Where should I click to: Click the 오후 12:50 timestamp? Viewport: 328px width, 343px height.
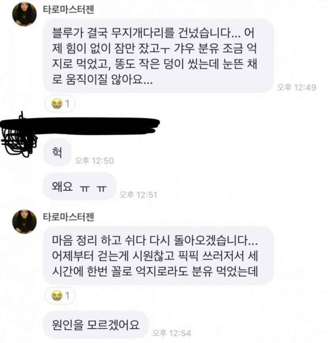[95, 161]
